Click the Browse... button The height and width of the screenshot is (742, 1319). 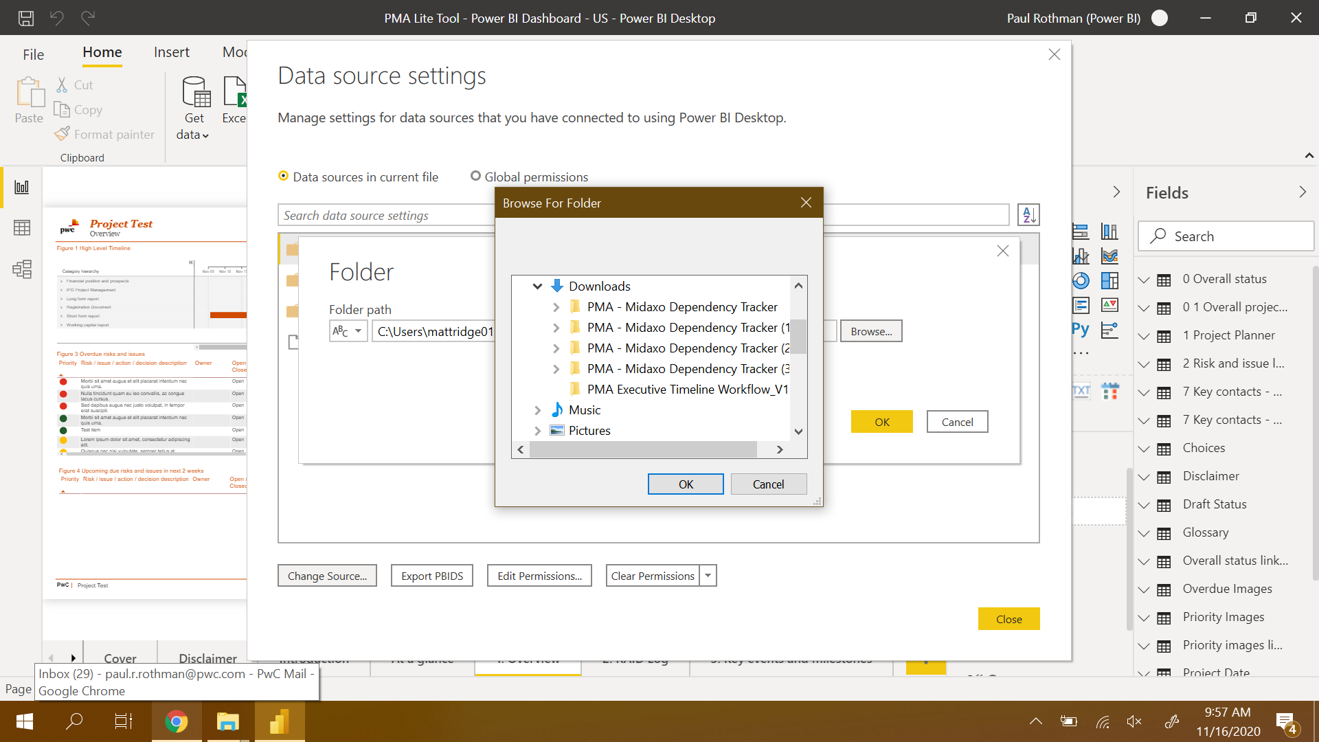click(871, 331)
